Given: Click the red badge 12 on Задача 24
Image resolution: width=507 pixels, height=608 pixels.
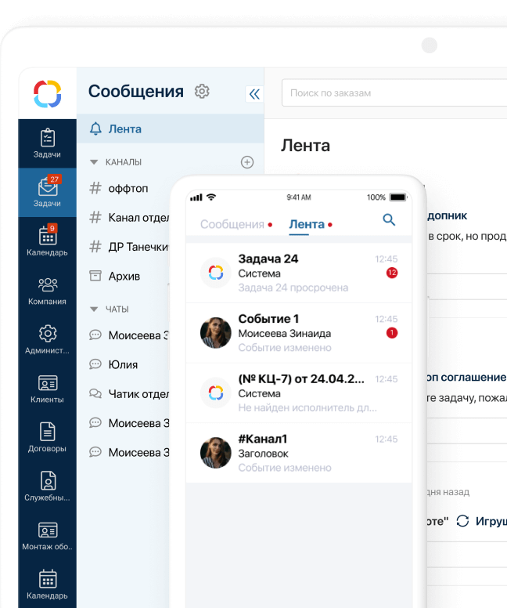Looking at the screenshot, I should (392, 273).
